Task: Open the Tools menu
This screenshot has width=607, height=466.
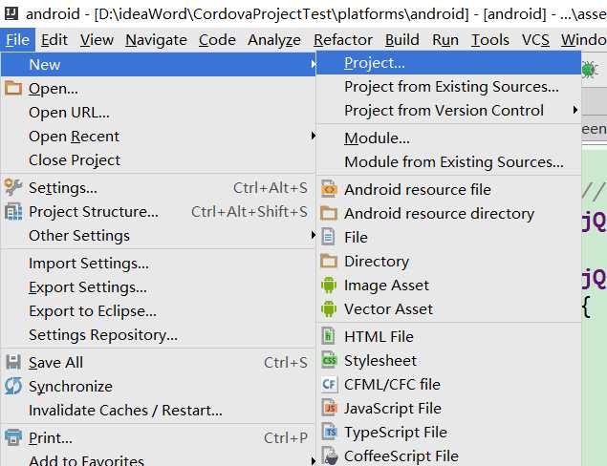Action: click(x=489, y=40)
